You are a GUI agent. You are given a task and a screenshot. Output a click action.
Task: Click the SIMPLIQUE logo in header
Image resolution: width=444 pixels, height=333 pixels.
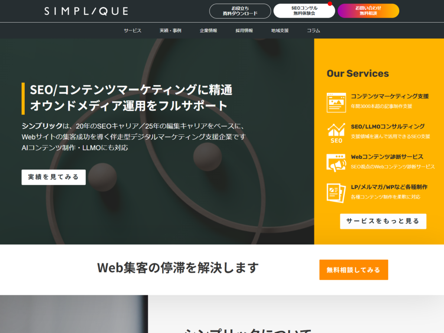tap(86, 11)
